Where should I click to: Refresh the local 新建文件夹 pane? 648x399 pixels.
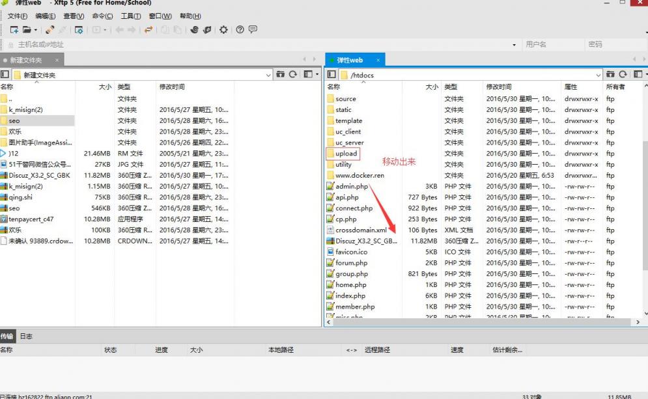pyautogui.click(x=293, y=75)
